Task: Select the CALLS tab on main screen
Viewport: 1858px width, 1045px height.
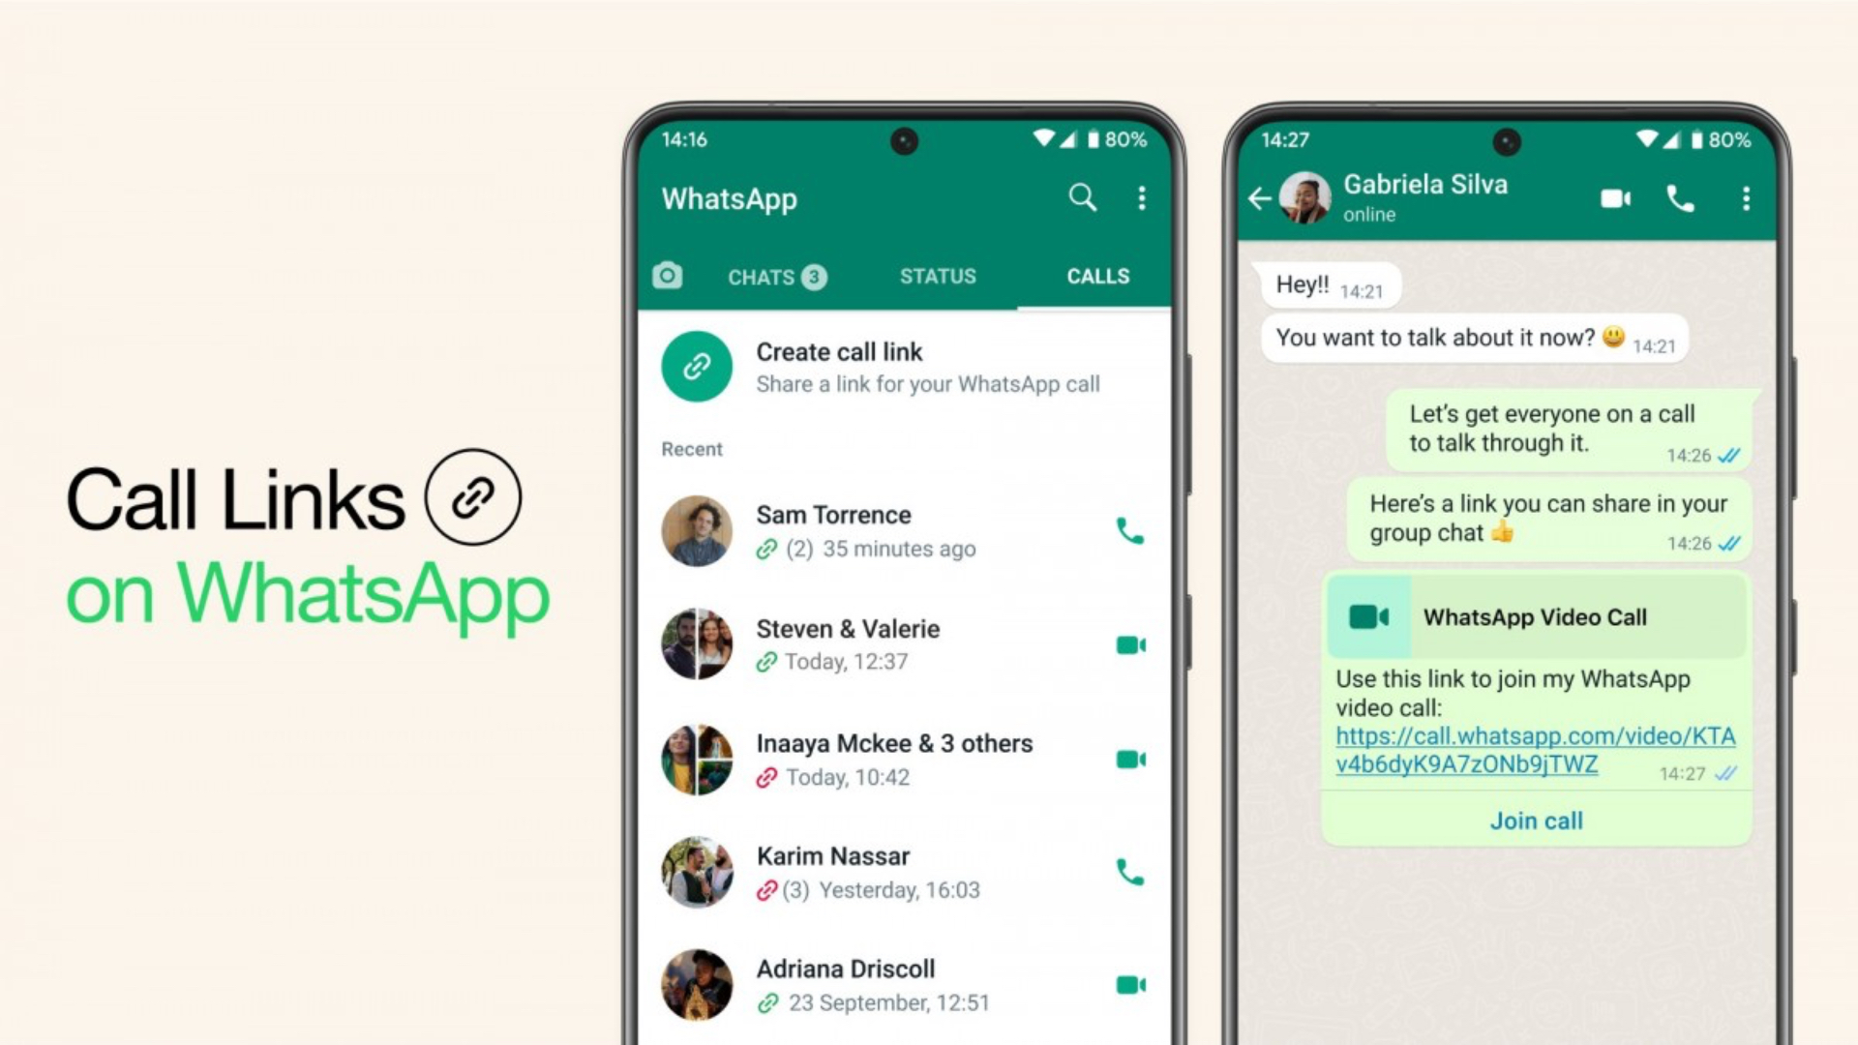Action: point(1094,276)
